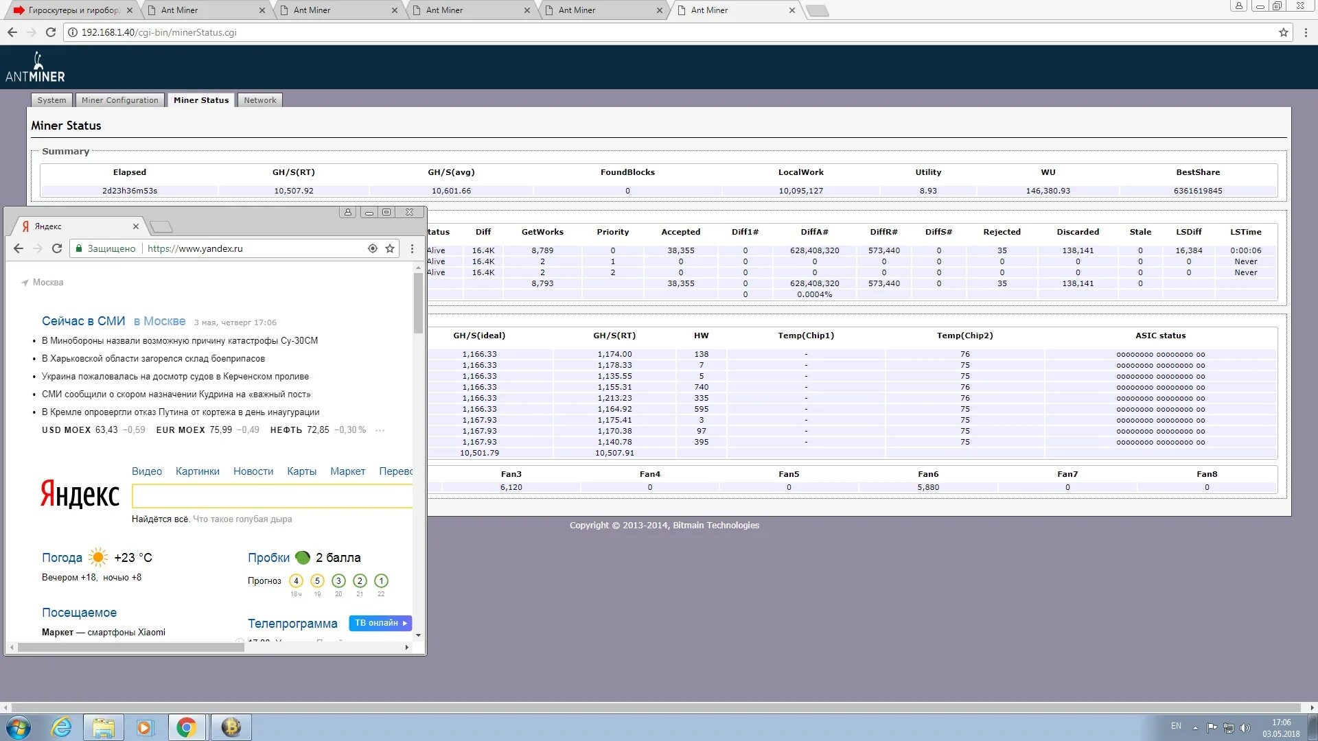Click Yandex scrollbar down arrow
The image size is (1318, 741).
click(418, 635)
